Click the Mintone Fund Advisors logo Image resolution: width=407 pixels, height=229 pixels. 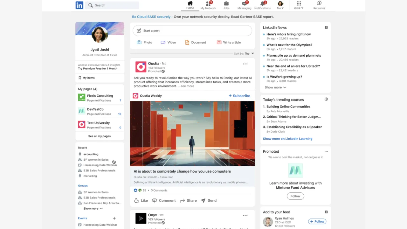click(295, 170)
